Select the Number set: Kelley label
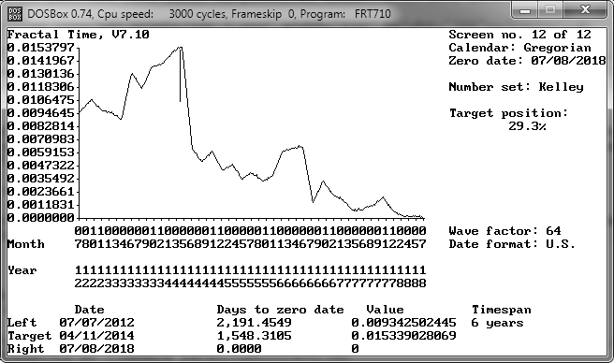The image size is (614, 363). [516, 87]
